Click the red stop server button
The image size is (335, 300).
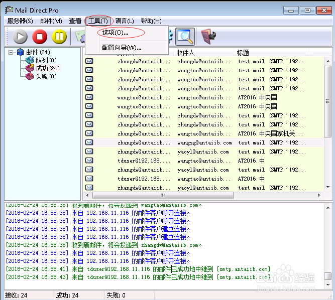click(40, 37)
